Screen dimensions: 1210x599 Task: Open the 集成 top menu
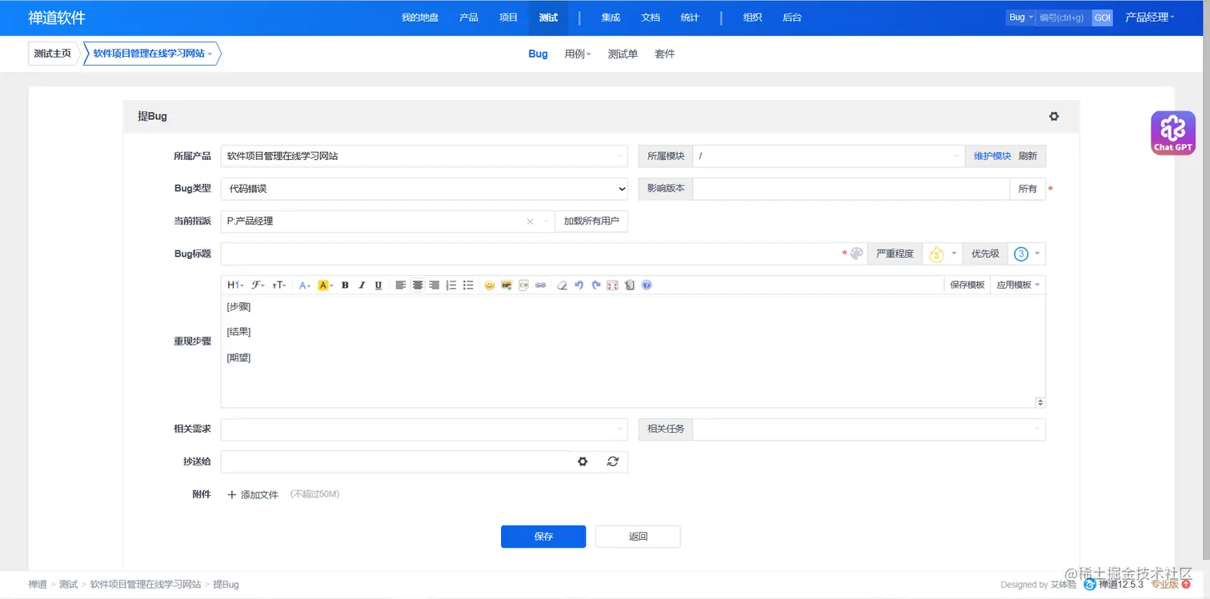pyautogui.click(x=611, y=18)
